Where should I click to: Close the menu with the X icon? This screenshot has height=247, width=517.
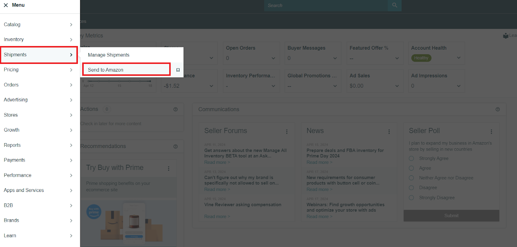pos(6,5)
